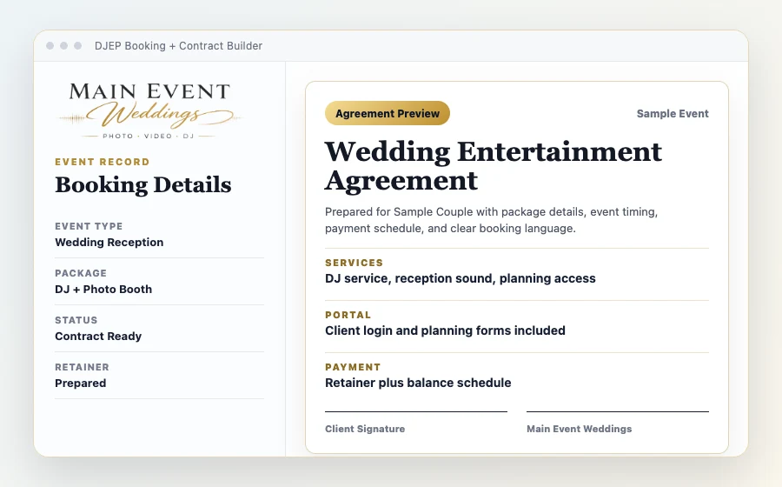
Task: Click the SERVICES section label
Action: 355,263
